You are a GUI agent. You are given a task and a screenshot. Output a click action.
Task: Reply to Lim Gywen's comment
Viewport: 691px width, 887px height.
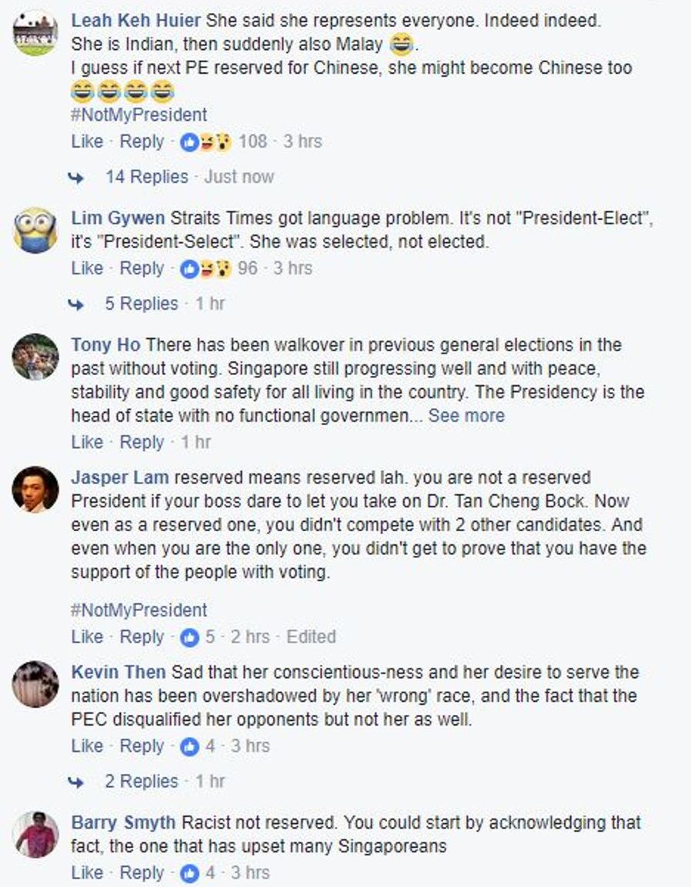pyautogui.click(x=142, y=269)
